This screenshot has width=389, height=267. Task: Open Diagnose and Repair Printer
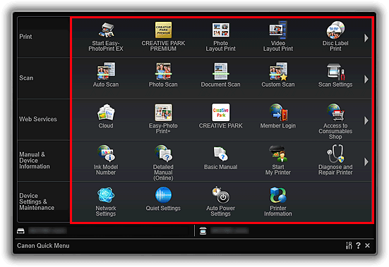335,160
